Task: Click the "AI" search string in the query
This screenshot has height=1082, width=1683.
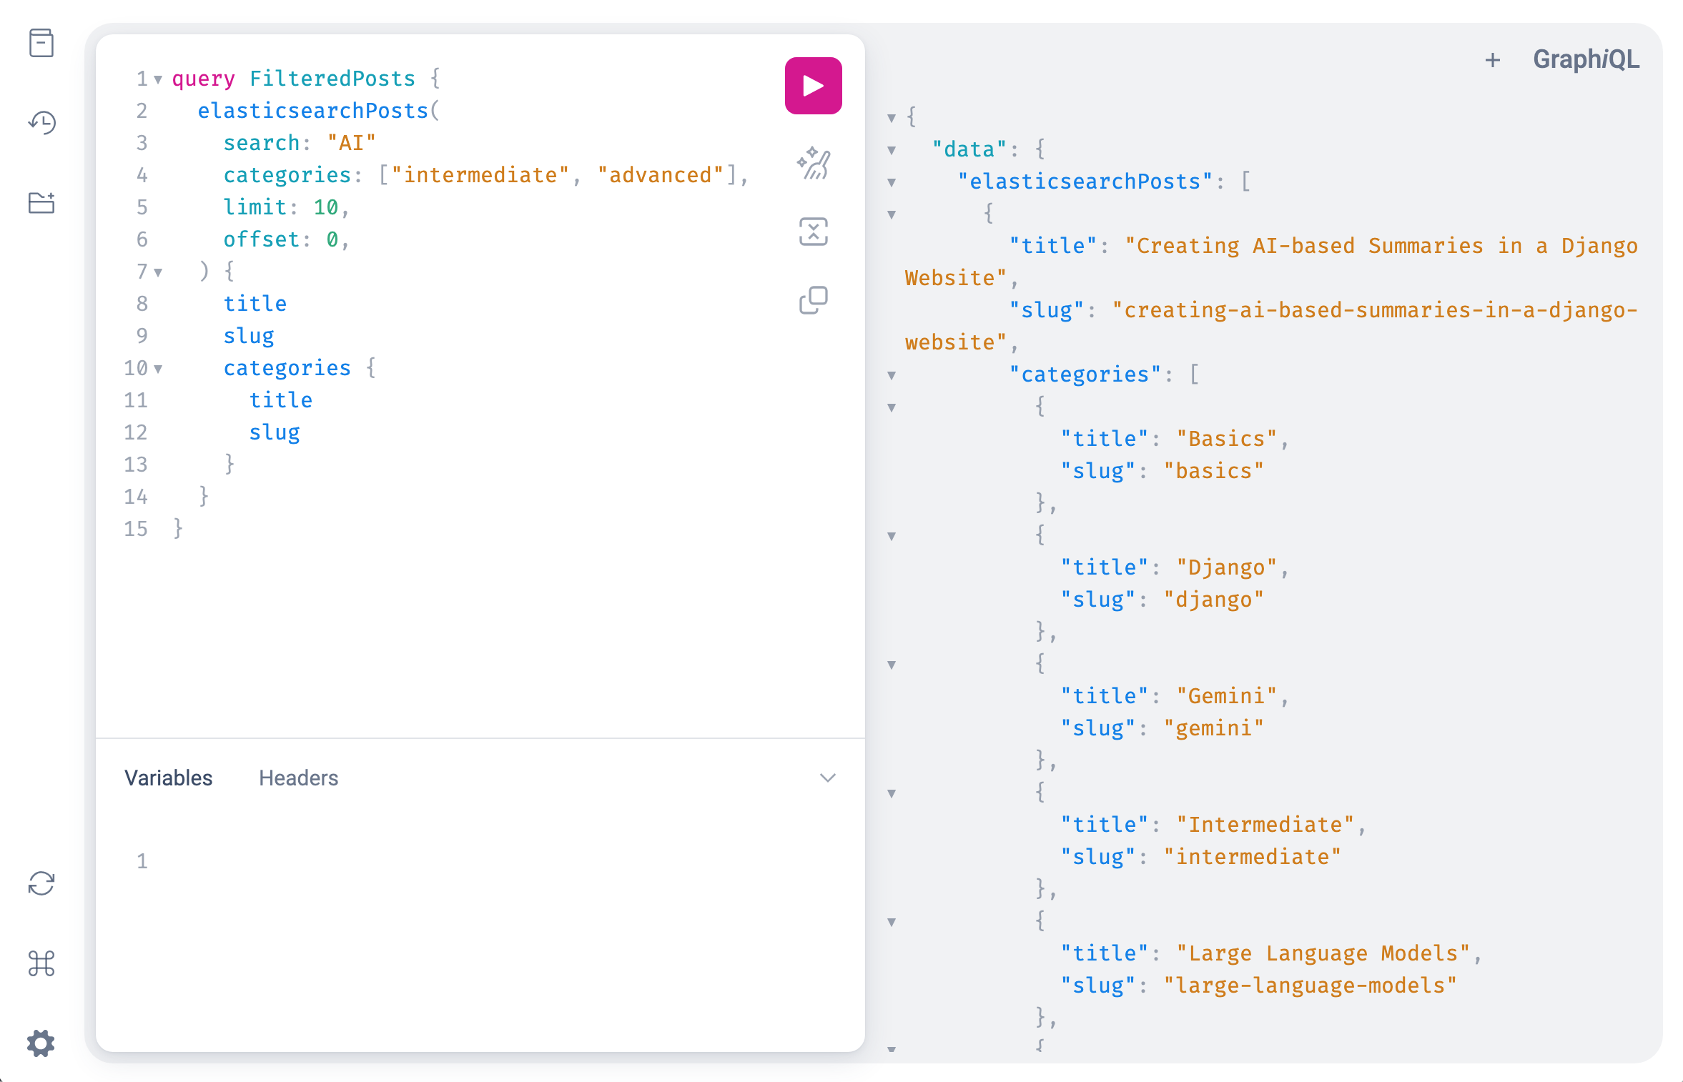Action: 352,143
